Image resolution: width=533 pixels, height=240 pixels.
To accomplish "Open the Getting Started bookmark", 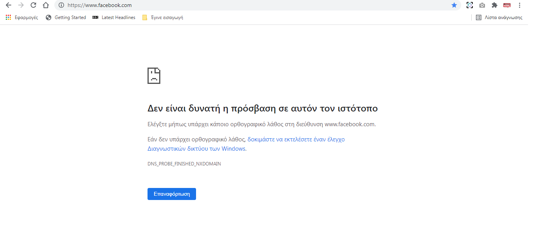I will click(66, 17).
